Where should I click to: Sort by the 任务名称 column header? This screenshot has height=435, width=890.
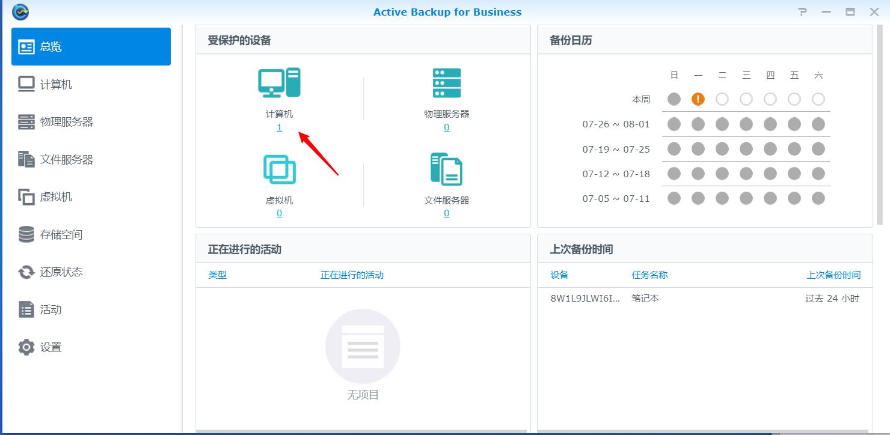coord(649,275)
